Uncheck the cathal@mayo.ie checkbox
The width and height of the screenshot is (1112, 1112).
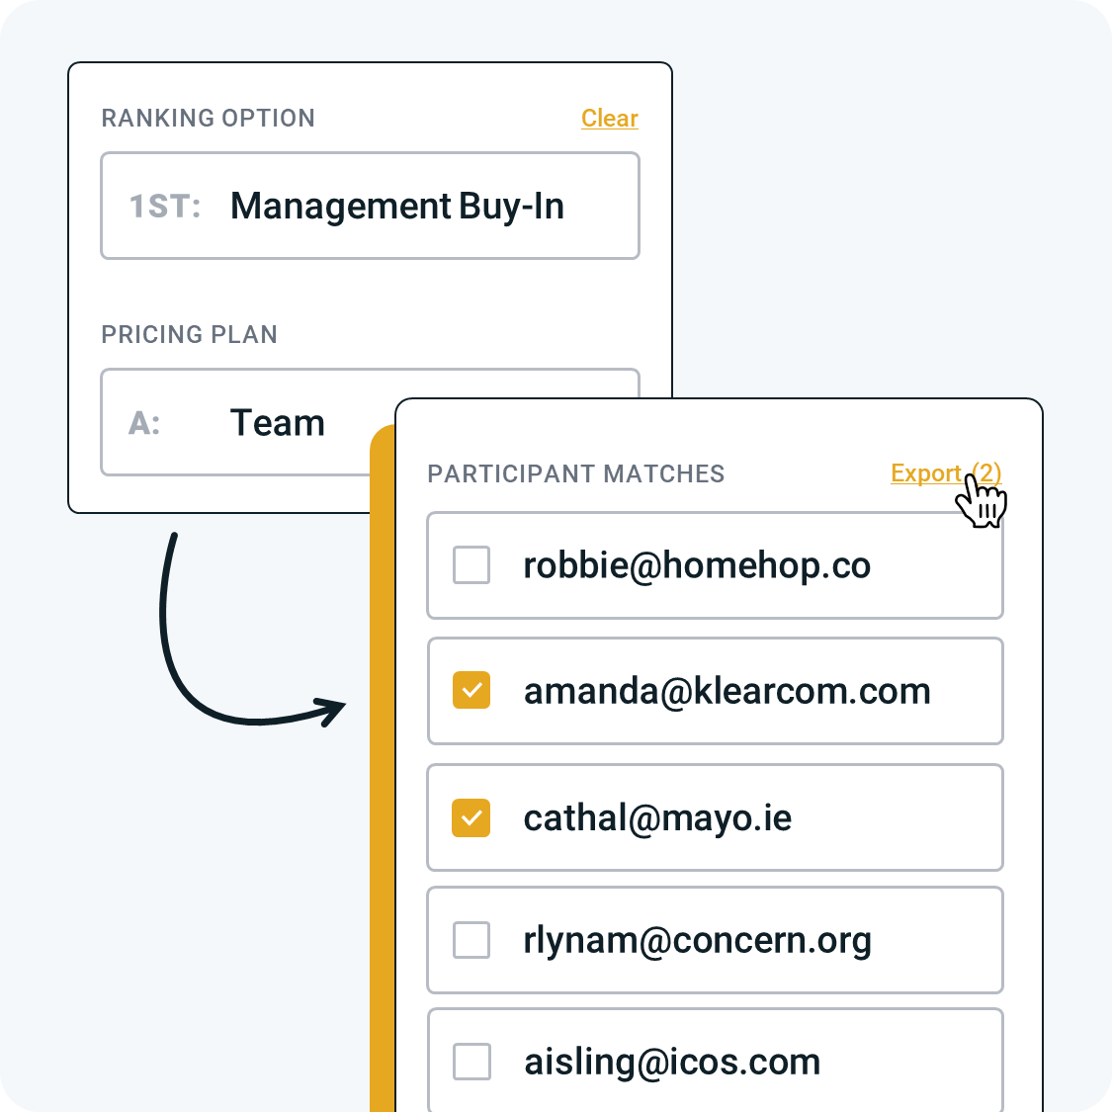[471, 817]
